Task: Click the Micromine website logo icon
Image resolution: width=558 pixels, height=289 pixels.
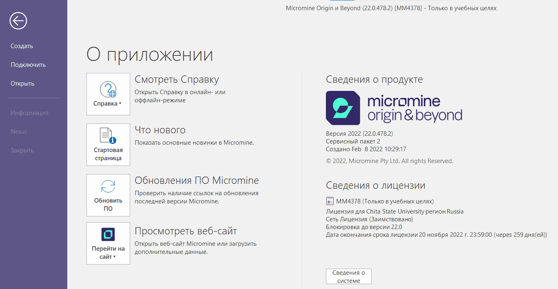Action: click(108, 234)
